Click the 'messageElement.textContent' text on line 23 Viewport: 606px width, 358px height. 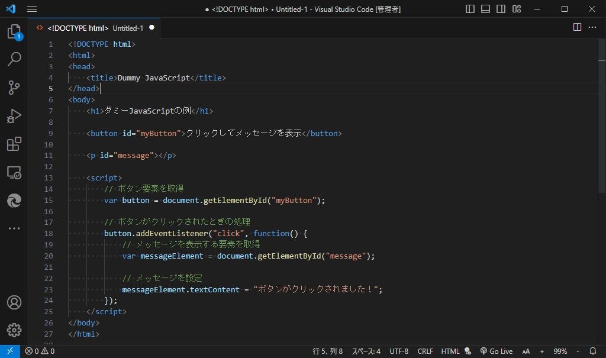[180, 289]
